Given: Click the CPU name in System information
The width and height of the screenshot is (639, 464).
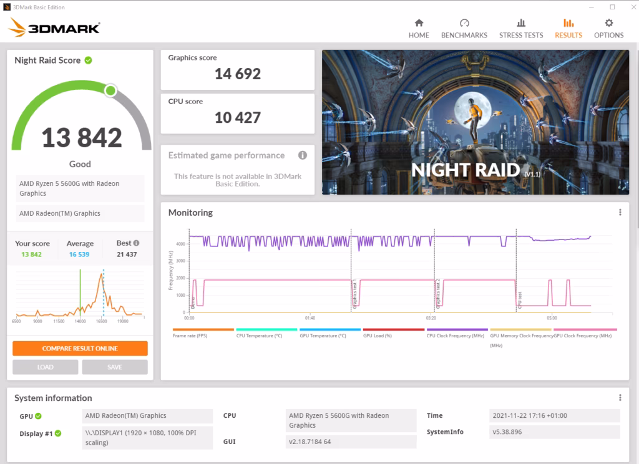Looking at the screenshot, I should coord(351,420).
